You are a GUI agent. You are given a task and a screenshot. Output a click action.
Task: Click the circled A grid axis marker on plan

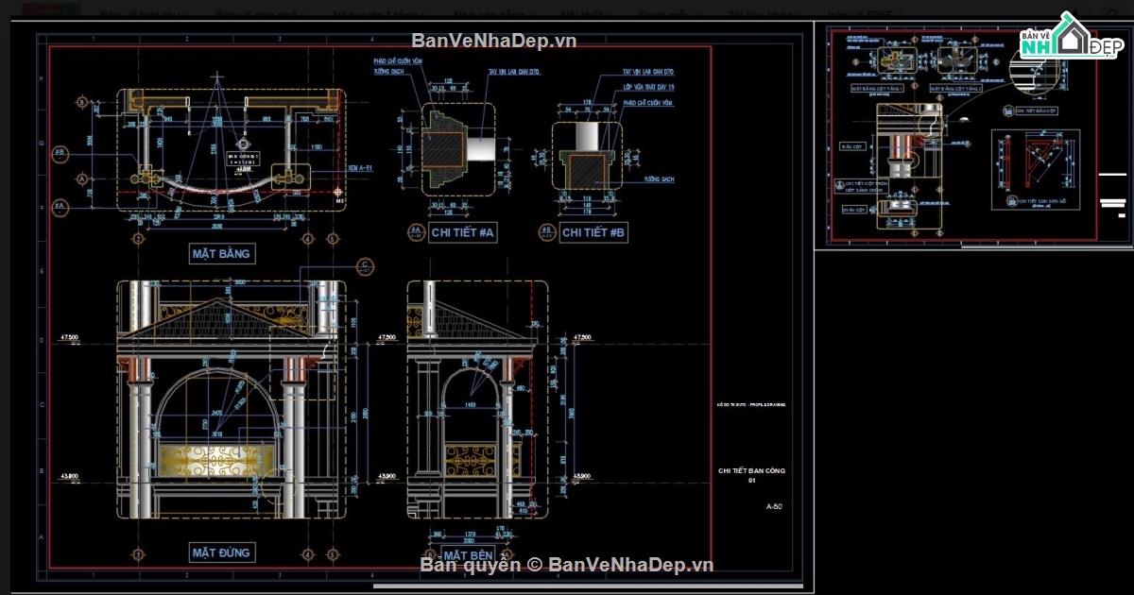[83, 178]
